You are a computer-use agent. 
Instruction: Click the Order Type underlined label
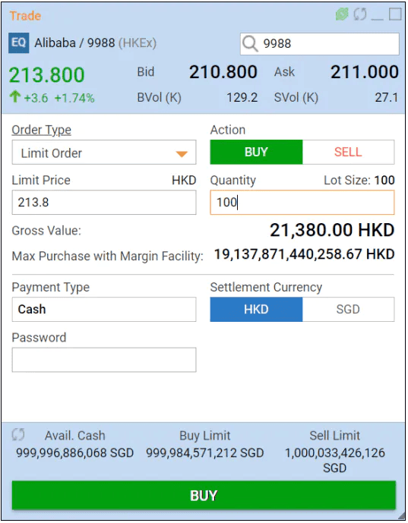[41, 130]
